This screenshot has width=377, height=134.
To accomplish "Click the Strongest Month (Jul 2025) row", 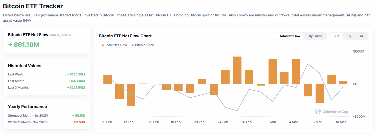I will 46,116.
